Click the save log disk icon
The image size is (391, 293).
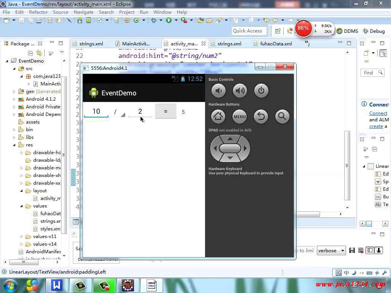(x=352, y=250)
